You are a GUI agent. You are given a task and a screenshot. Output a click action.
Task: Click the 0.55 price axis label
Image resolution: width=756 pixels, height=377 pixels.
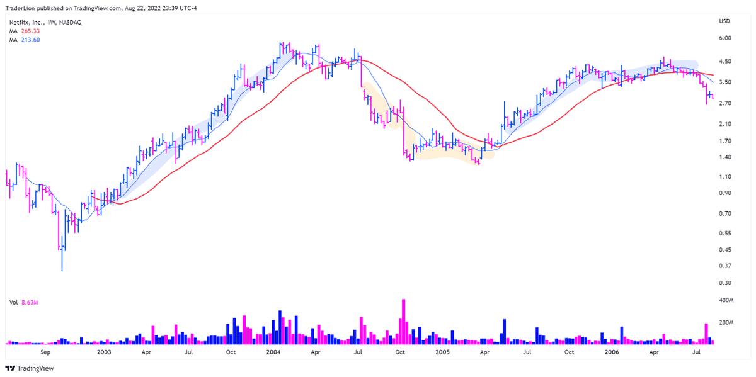[724, 234]
